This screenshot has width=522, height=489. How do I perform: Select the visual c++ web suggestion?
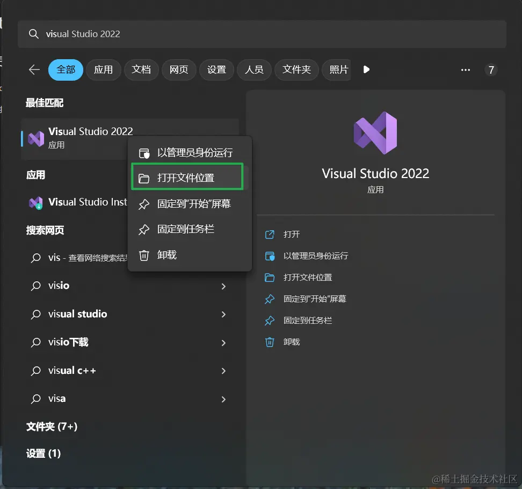(130, 371)
